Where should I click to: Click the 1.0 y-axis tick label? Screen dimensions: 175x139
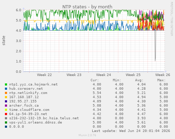19,61
